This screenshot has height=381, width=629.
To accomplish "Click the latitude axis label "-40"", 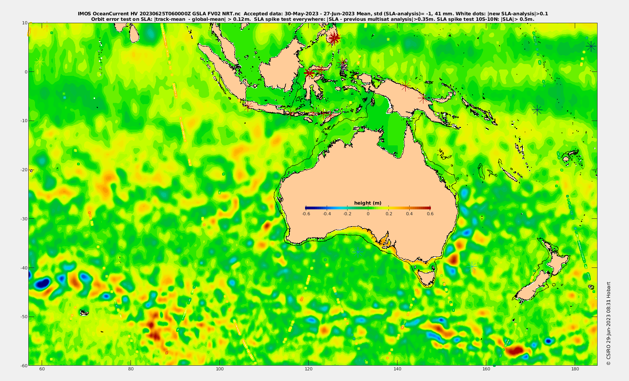I will 23,267.
